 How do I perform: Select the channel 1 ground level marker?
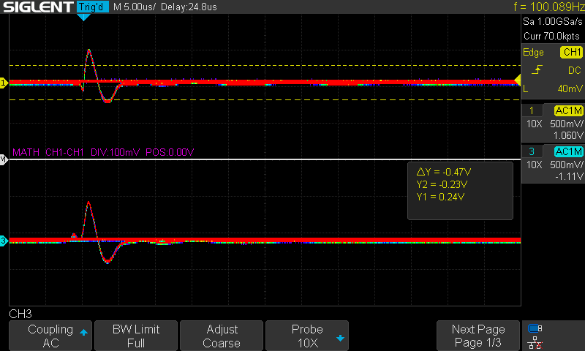4,83
